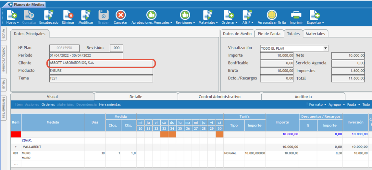Open the Herramientas grid menu
372x170 pixels.
[x=110, y=104]
